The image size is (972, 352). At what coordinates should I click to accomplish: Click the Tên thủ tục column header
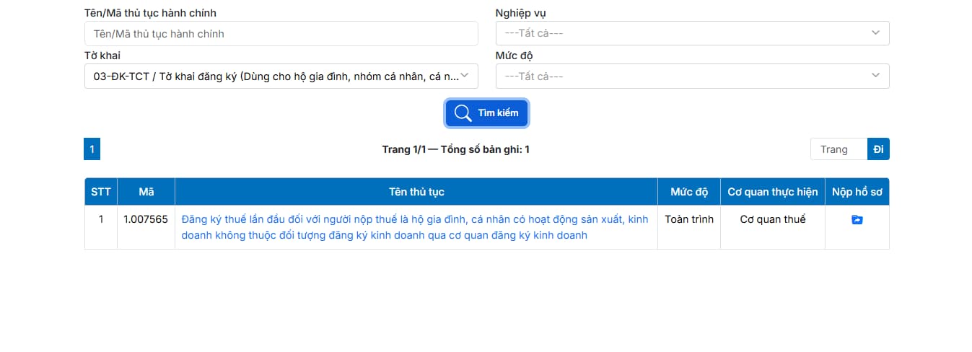coord(416,192)
